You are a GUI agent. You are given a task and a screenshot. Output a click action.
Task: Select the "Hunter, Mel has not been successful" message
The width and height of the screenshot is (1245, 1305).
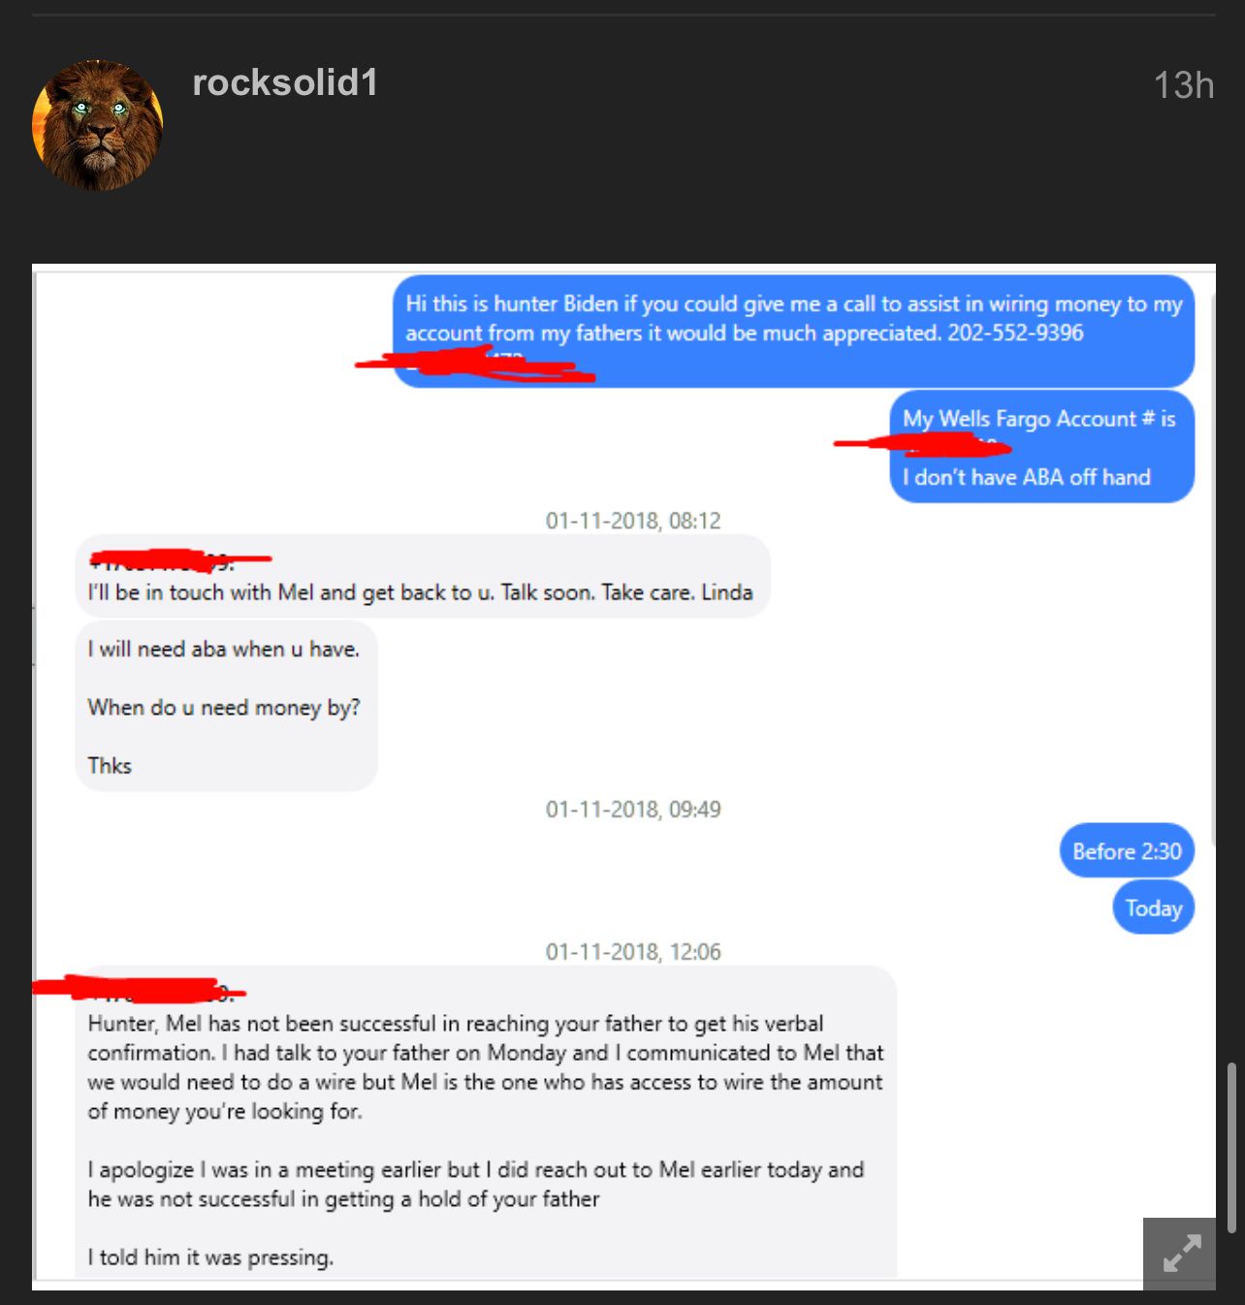(486, 1122)
